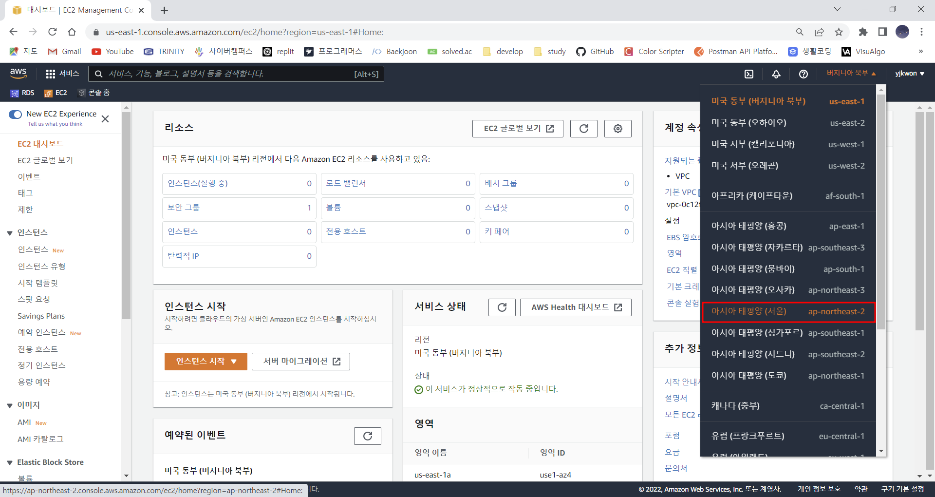Select 유럽 (프랑크푸르트) eu-central-1 region
Viewport: 935px width, 497px height.
point(788,436)
